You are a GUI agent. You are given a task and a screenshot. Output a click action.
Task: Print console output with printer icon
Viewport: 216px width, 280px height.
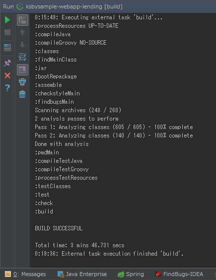point(22,82)
